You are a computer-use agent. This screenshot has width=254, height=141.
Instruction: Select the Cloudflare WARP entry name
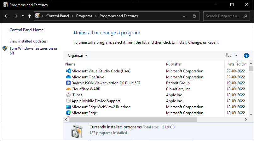point(86,89)
